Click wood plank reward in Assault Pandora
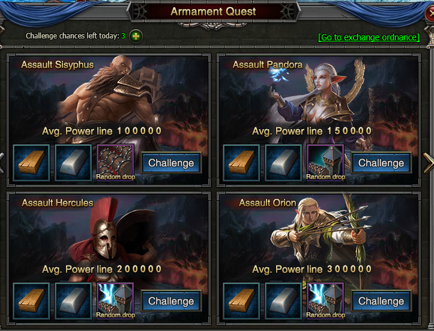The height and width of the screenshot is (331, 434). click(x=241, y=163)
